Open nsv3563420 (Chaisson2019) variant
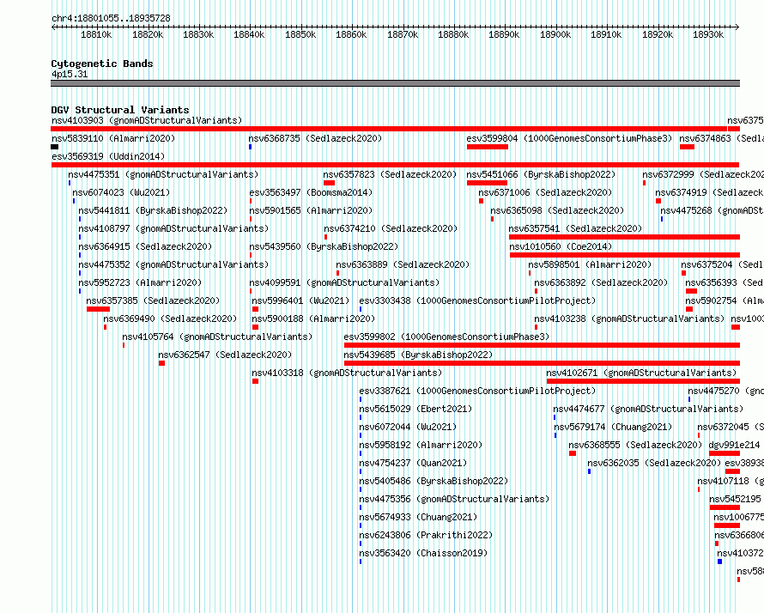Viewport: 764px width, 613px height. click(x=423, y=553)
